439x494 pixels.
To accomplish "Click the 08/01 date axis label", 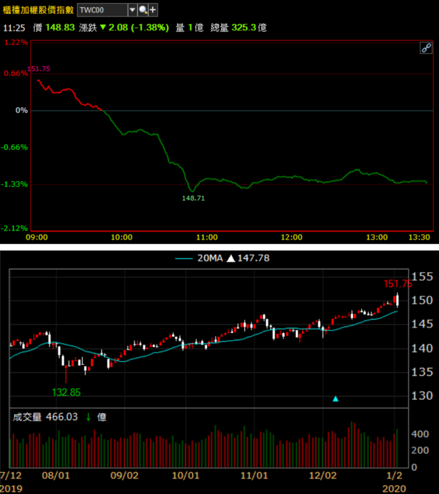I will click(x=56, y=475).
